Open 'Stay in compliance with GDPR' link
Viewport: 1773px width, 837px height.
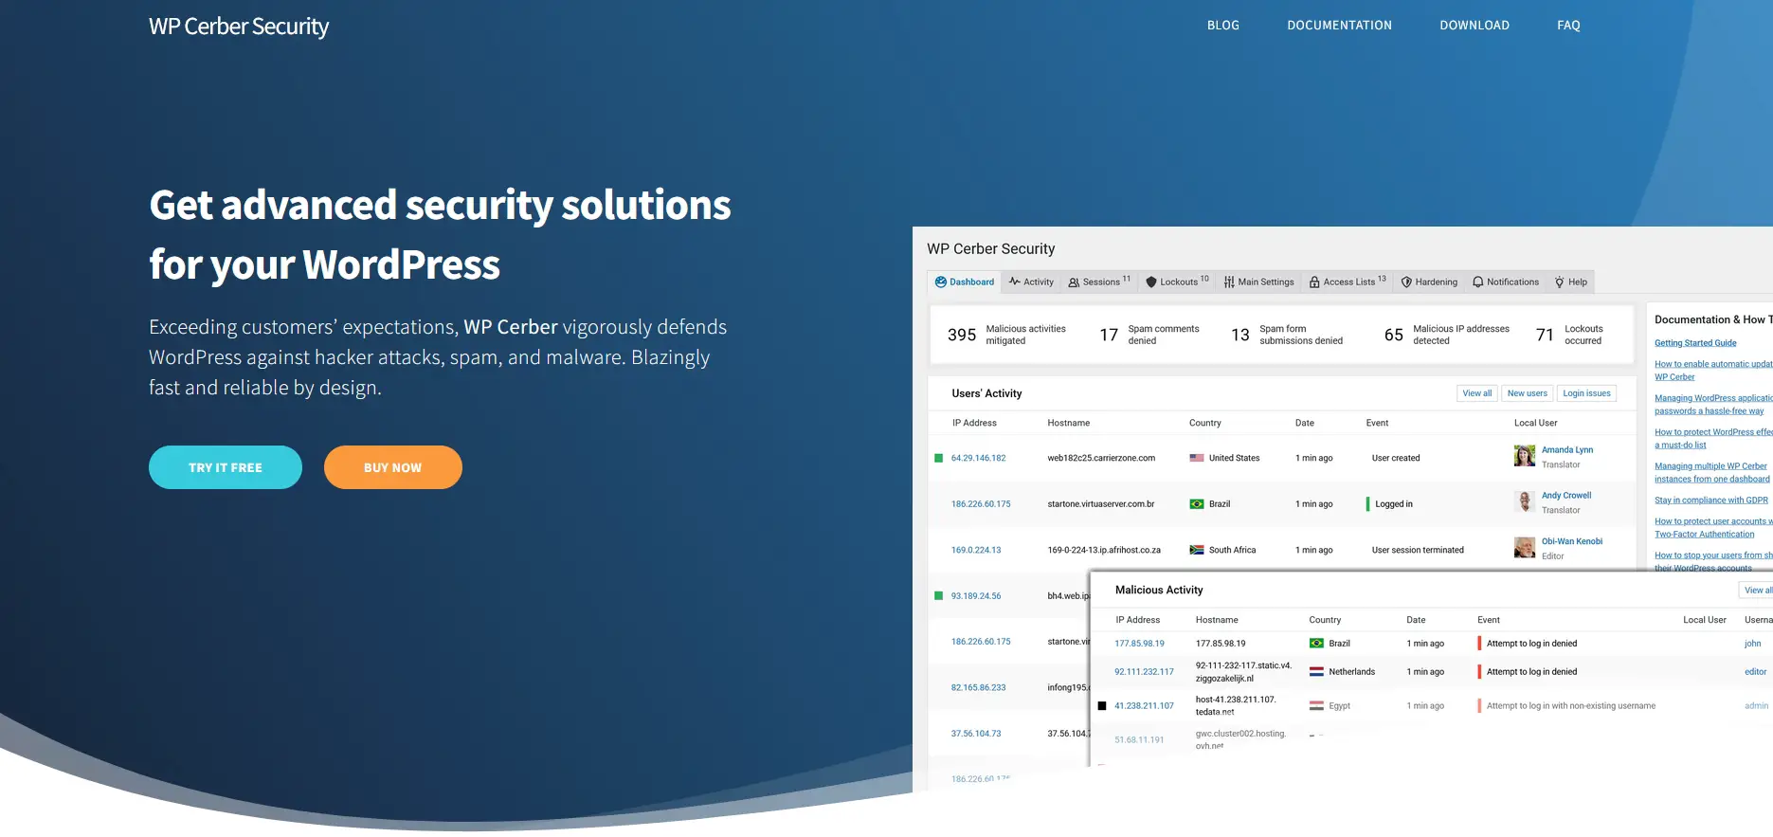pos(1710,500)
